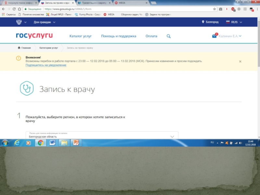Screen dimensions: 260x195
Task: Go to Помощь и поддержка section
Action: point(119,36)
